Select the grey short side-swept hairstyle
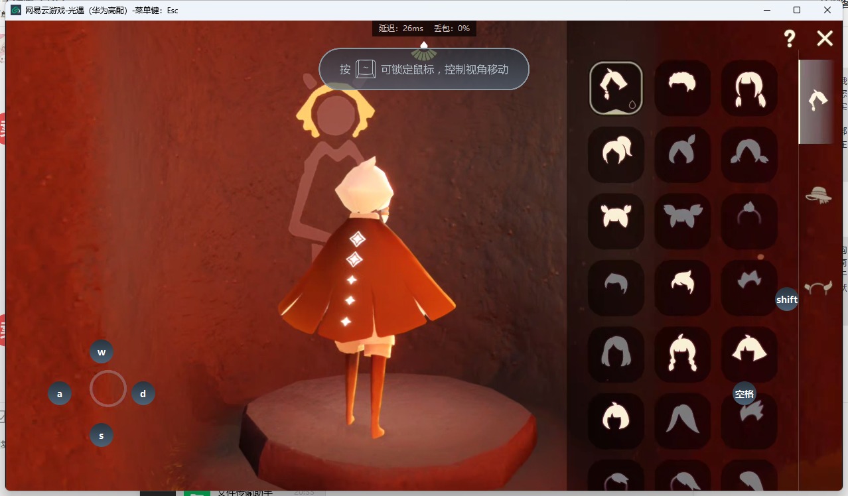 click(x=616, y=287)
